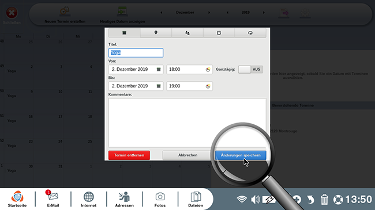Select Yoga event on December 23
The image size is (375, 210).
coord(12,146)
